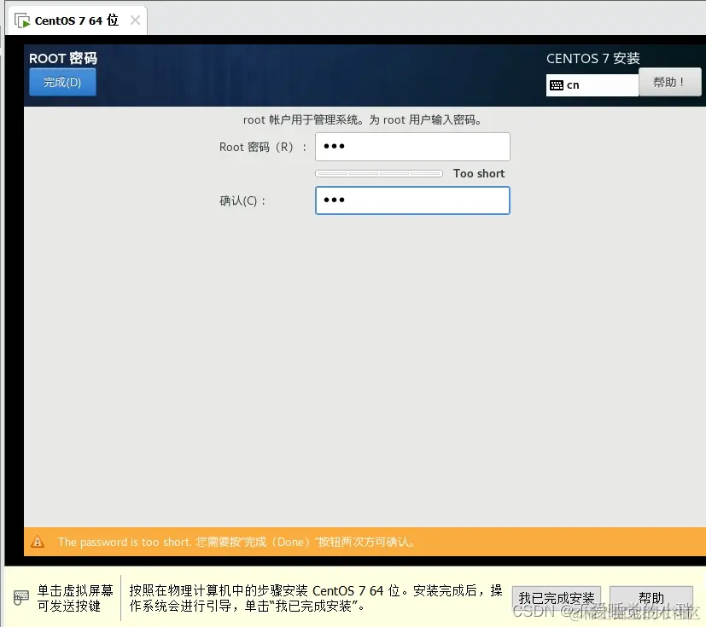Click the password too short warning message
This screenshot has height=627, width=706.
[x=236, y=542]
